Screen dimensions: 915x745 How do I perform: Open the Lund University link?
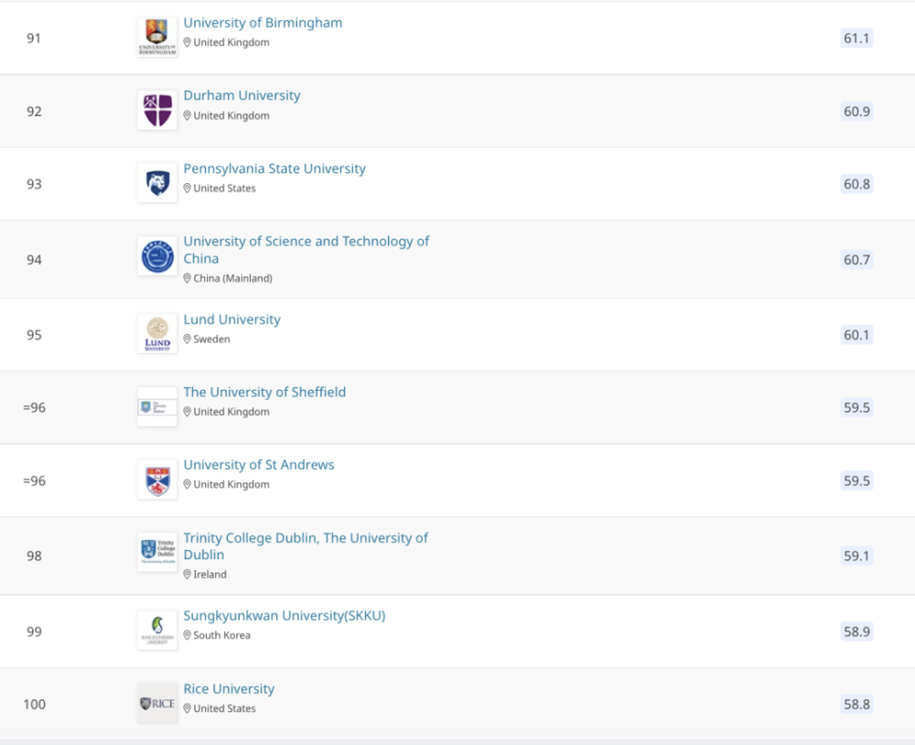pyautogui.click(x=231, y=319)
